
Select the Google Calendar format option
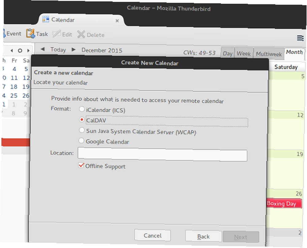pyautogui.click(x=104, y=141)
